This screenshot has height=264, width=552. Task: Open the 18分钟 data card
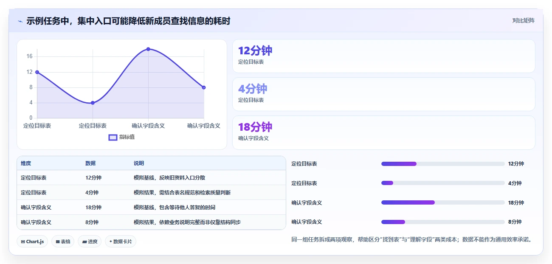(384, 132)
